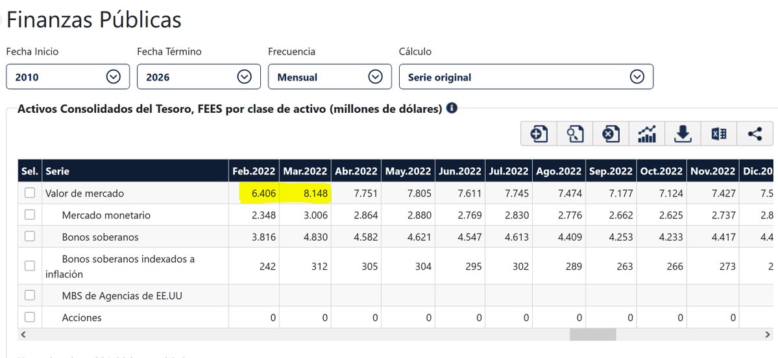This screenshot has height=358, width=778.
Task: Click the Acciones series name
Action: [x=82, y=318]
